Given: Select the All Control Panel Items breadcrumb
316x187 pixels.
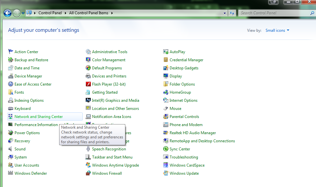Looking at the screenshot, I should pyautogui.click(x=89, y=13).
